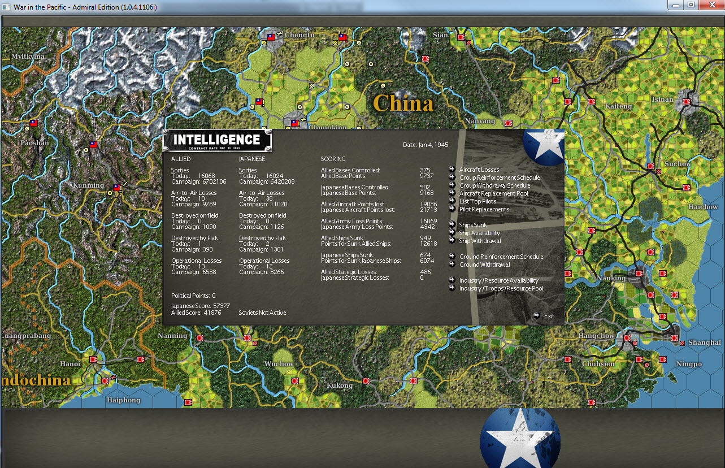The image size is (725, 468).
Task: Exit the Intelligence screen
Action: 549,316
